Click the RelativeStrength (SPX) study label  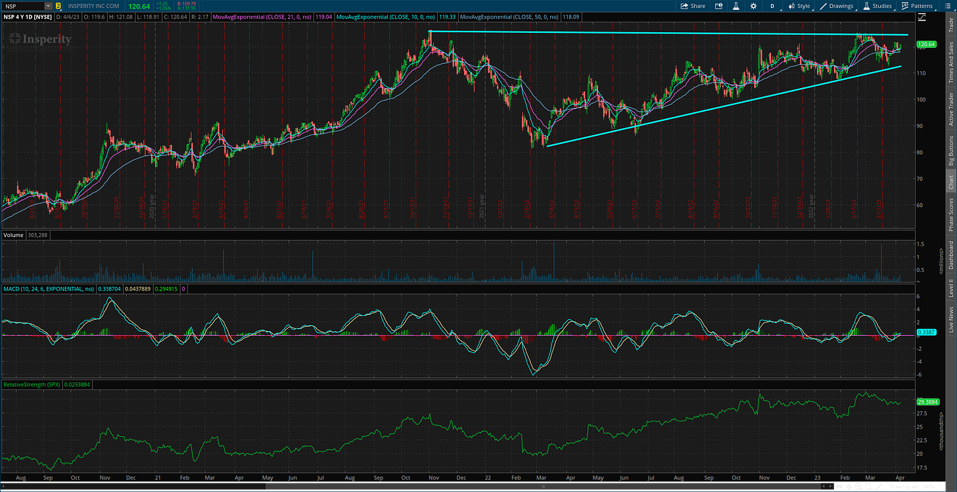click(x=32, y=384)
